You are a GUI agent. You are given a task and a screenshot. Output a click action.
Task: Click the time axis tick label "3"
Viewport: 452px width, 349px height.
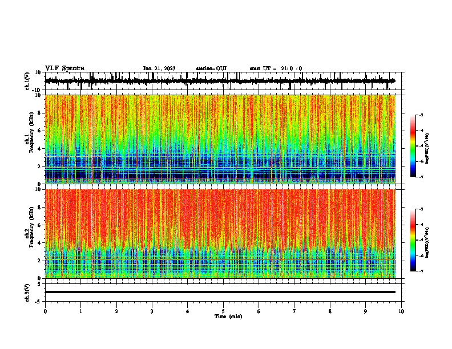click(152, 311)
